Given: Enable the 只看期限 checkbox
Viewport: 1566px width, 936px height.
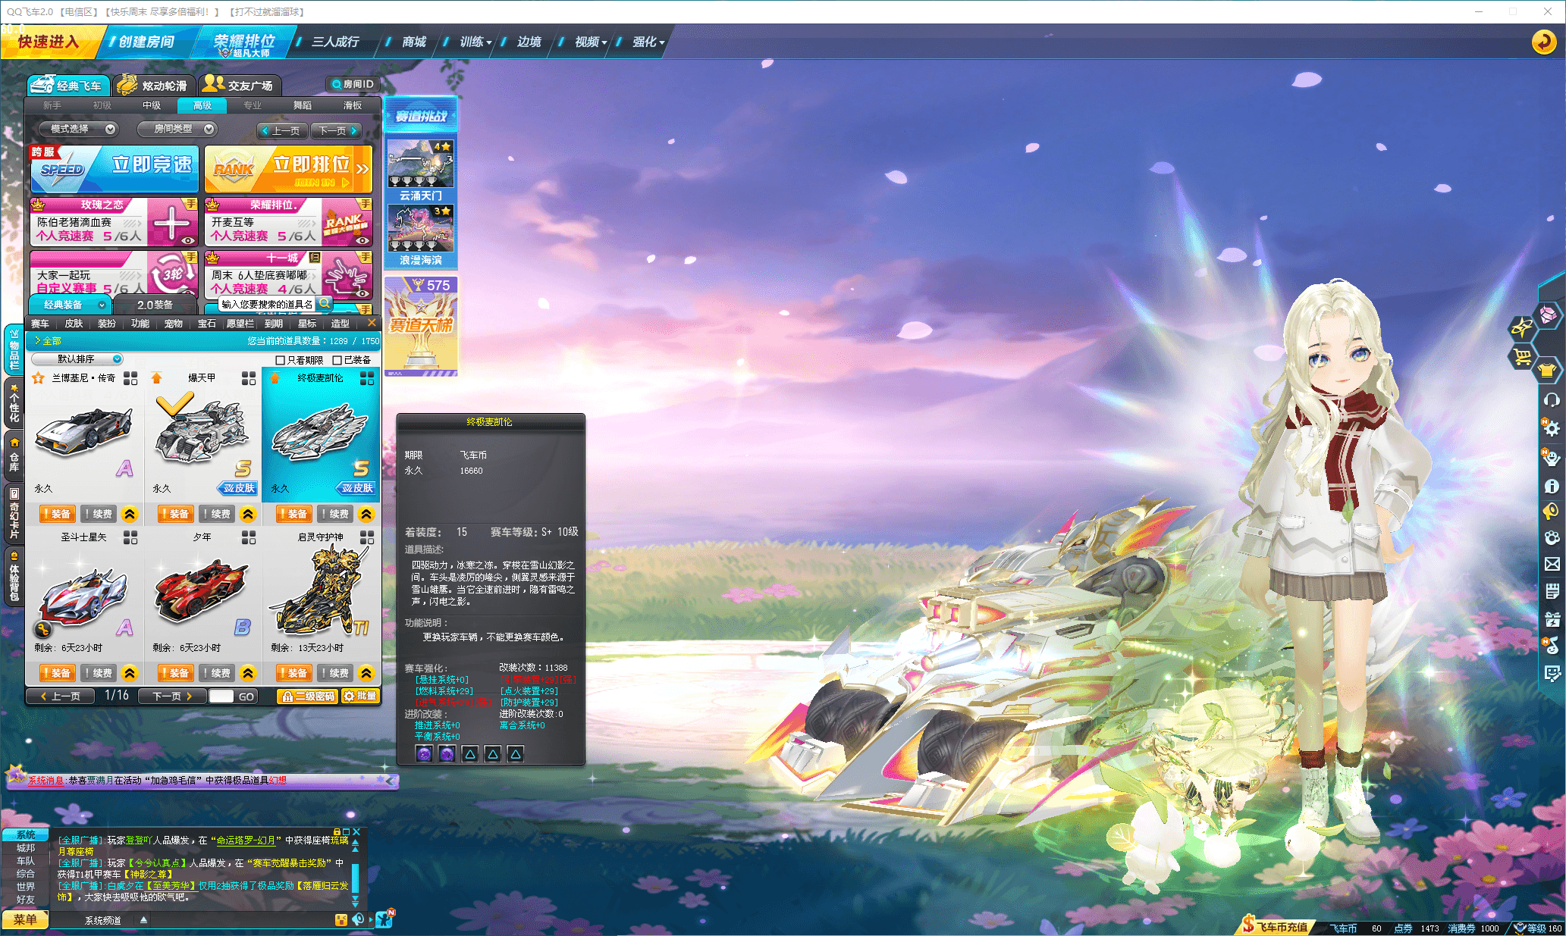Looking at the screenshot, I should 281,360.
